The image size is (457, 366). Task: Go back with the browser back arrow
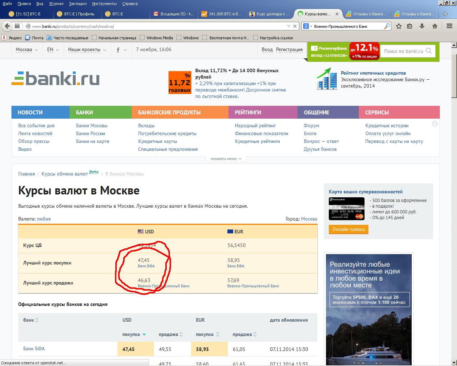(x=7, y=26)
